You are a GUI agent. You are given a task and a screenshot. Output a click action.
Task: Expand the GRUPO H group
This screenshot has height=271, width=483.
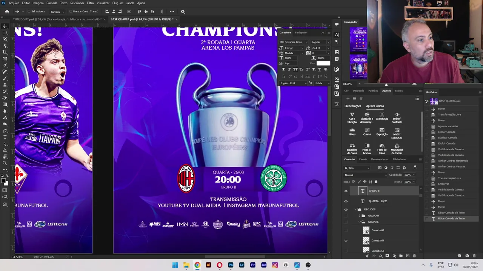coord(359,216)
